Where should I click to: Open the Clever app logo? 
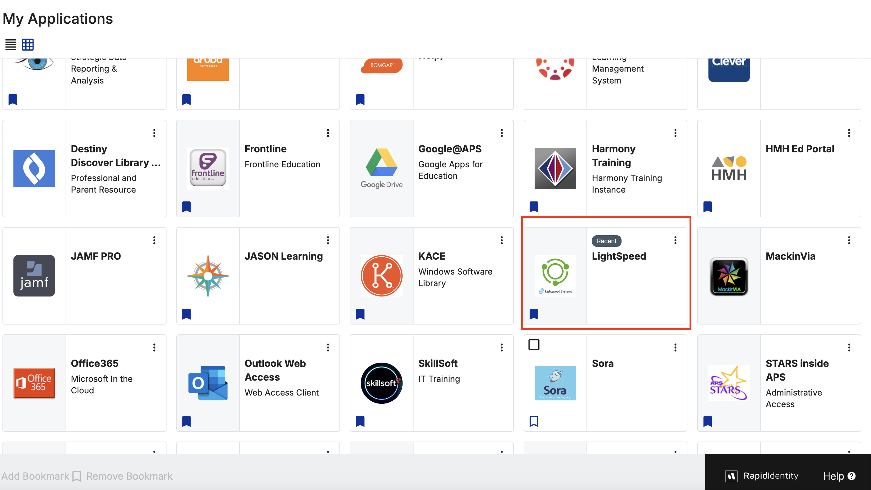point(729,70)
